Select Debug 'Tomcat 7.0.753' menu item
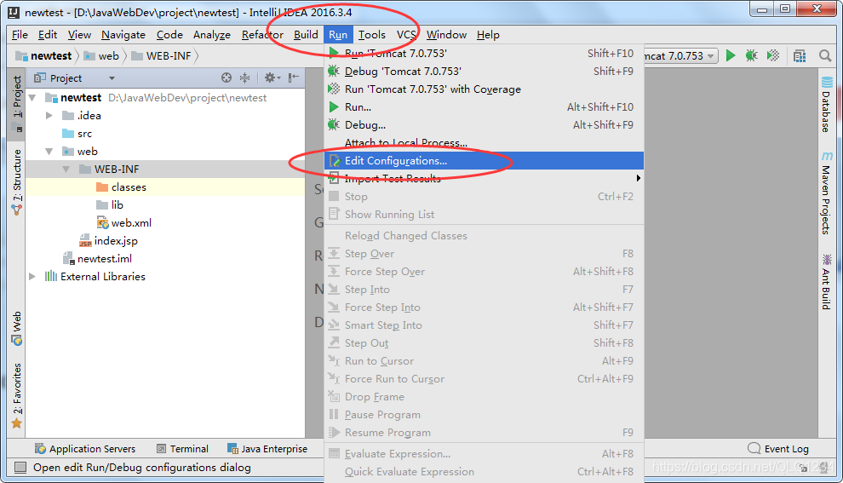Image resolution: width=843 pixels, height=483 pixels. coord(484,71)
